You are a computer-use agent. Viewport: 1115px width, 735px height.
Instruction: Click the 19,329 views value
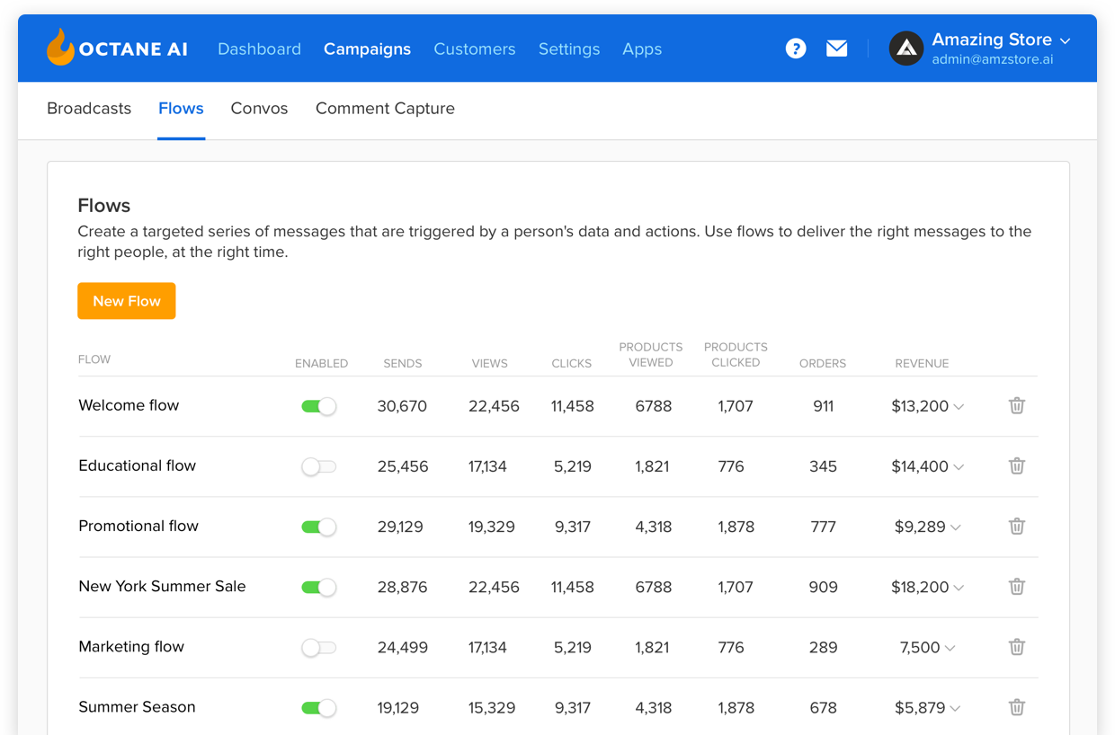click(492, 527)
